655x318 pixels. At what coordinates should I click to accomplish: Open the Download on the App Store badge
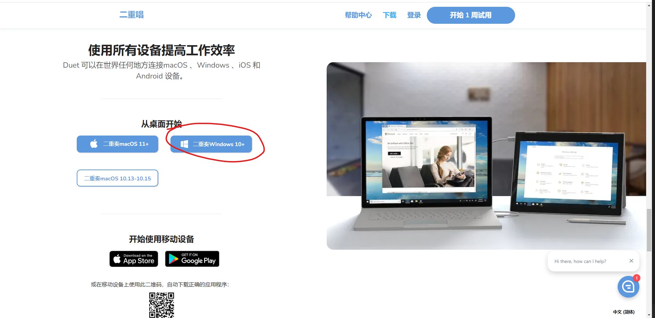point(134,259)
